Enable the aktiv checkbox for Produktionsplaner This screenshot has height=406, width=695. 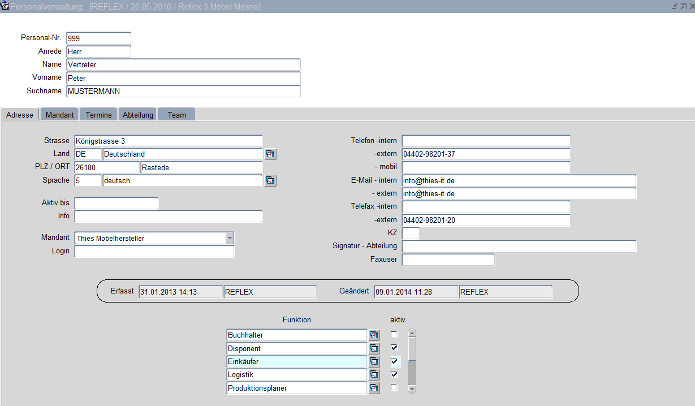pos(394,387)
